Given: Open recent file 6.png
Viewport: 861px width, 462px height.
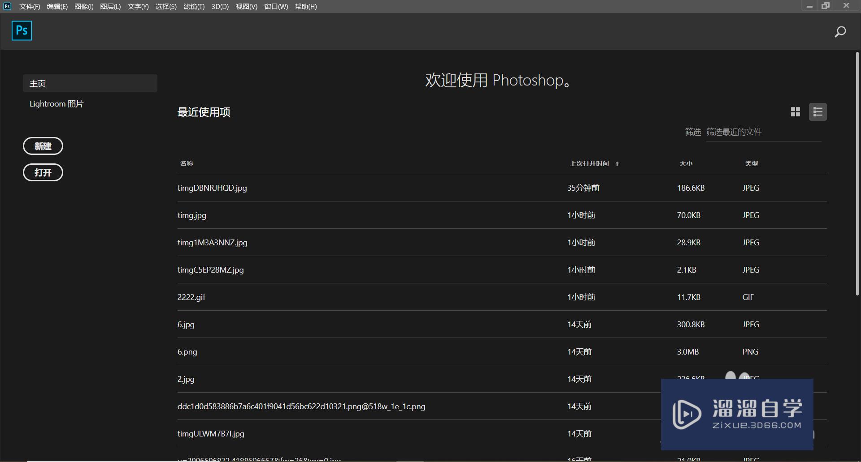Looking at the screenshot, I should pyautogui.click(x=187, y=352).
